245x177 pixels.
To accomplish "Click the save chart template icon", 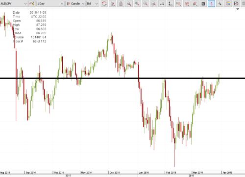I will [236, 3].
